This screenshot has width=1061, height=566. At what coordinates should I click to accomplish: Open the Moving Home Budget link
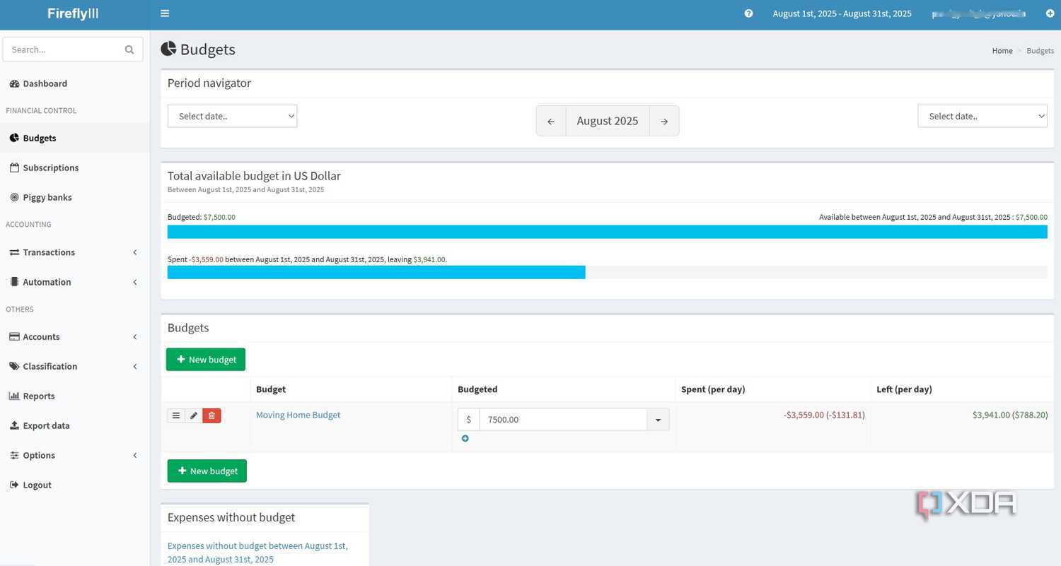coord(298,415)
